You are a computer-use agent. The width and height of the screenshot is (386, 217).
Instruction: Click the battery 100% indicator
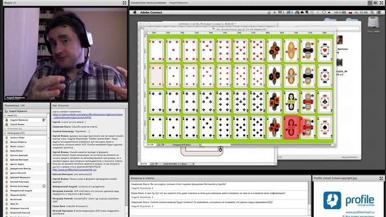coord(340,12)
